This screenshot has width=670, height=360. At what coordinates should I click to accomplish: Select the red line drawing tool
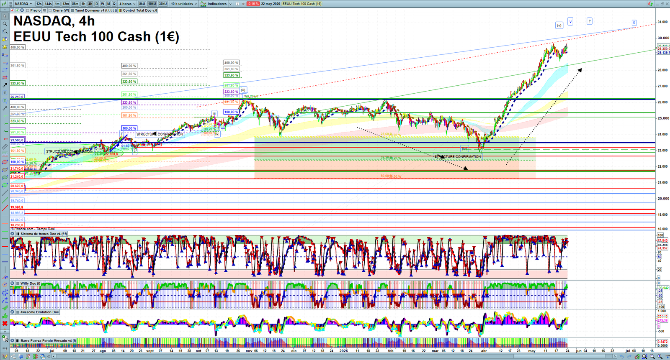(5, 208)
